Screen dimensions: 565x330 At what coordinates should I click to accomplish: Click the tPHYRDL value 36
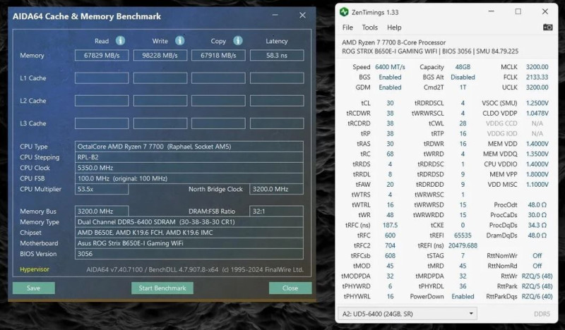[x=463, y=286]
